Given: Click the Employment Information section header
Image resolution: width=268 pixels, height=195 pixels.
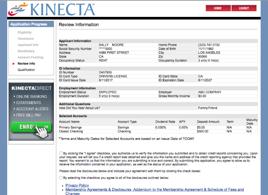Looking at the screenshot, I should [77, 88].
